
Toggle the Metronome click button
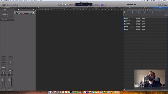click(104, 5)
